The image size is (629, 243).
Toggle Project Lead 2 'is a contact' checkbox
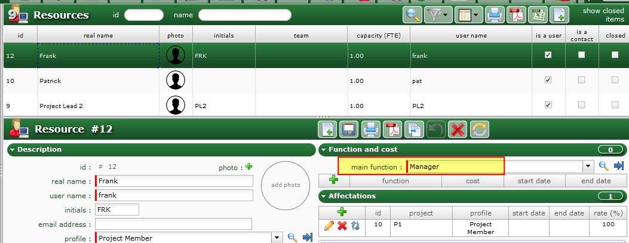point(581,105)
